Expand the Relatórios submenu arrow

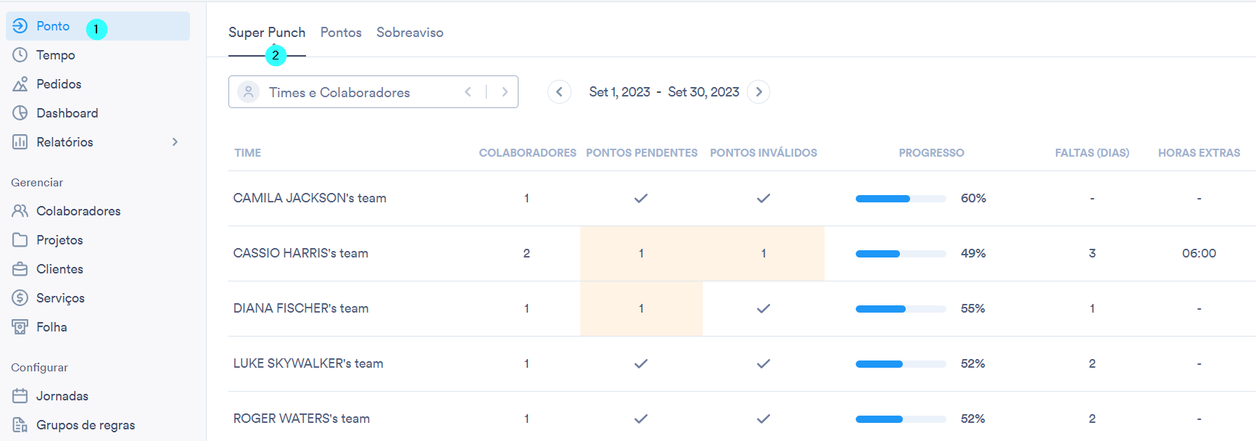[x=175, y=142]
